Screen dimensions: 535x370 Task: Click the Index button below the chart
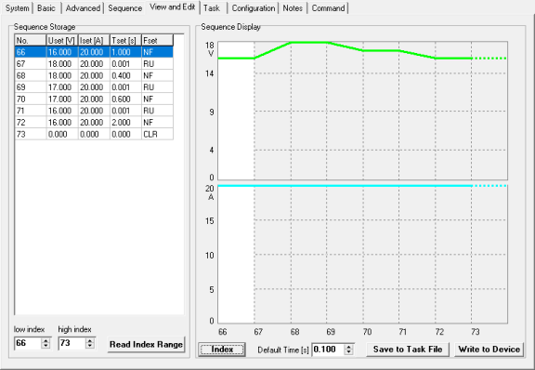(x=222, y=350)
